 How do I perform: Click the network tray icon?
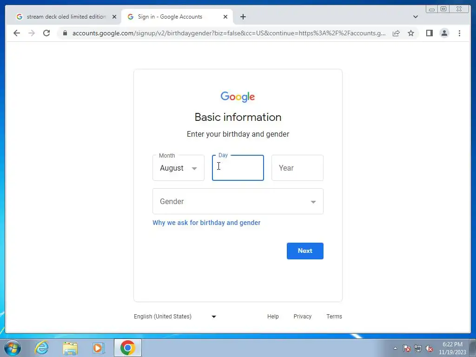418,348
